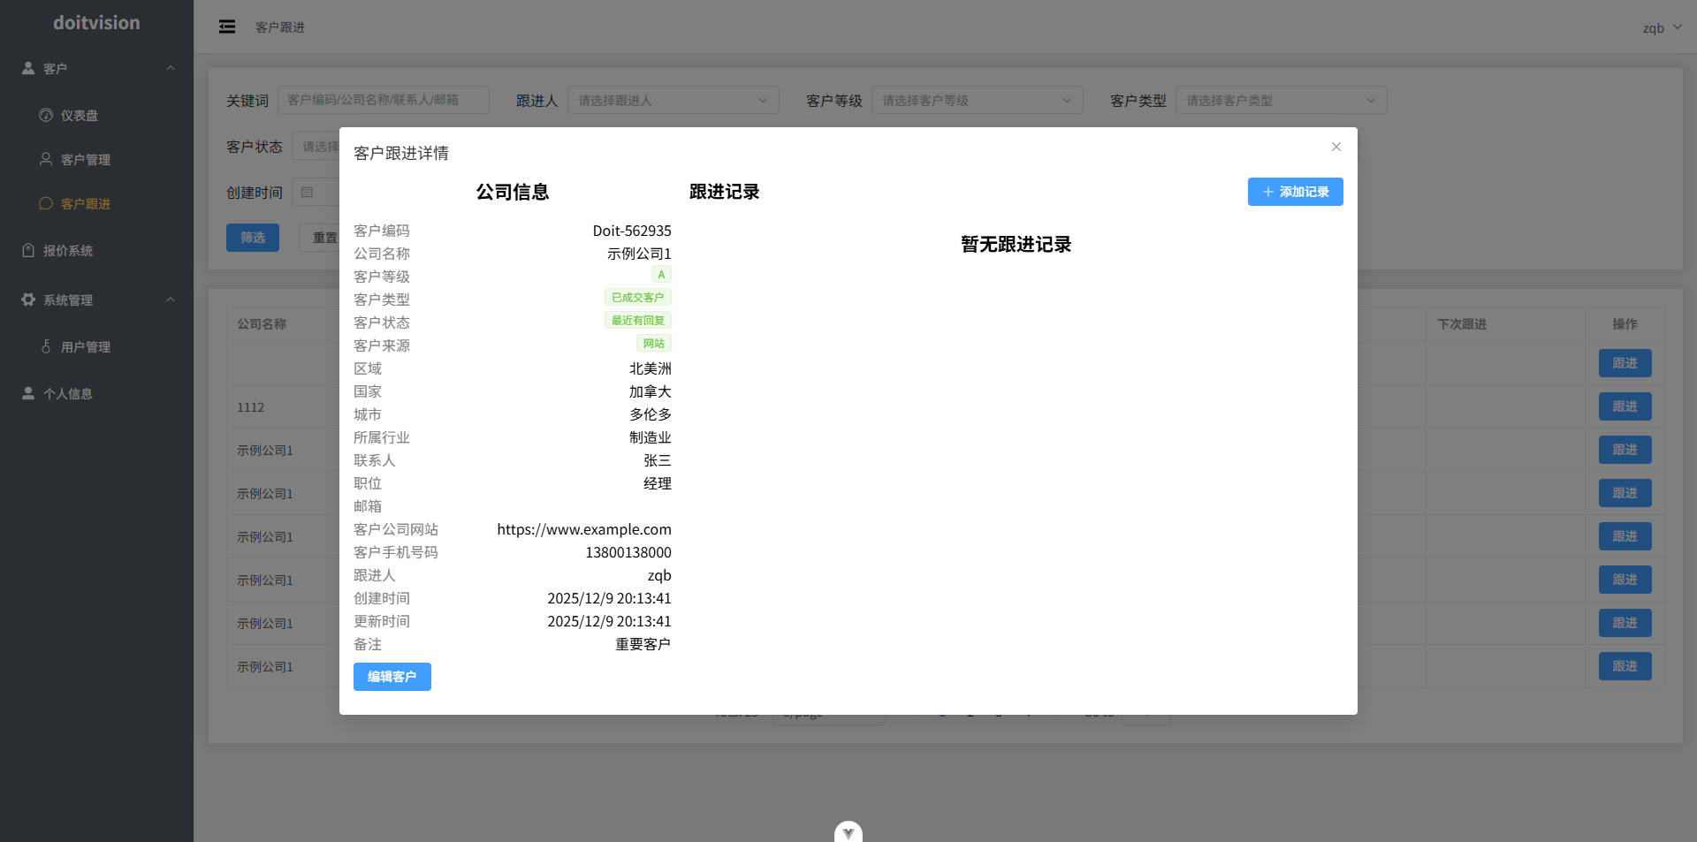Toggle the sidebar with the hamburger icon

coord(227,27)
